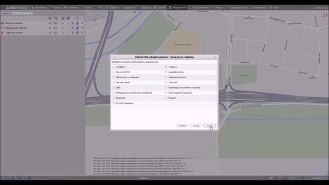
Task: Open the Прицепы tab
Action: (x=144, y=8)
